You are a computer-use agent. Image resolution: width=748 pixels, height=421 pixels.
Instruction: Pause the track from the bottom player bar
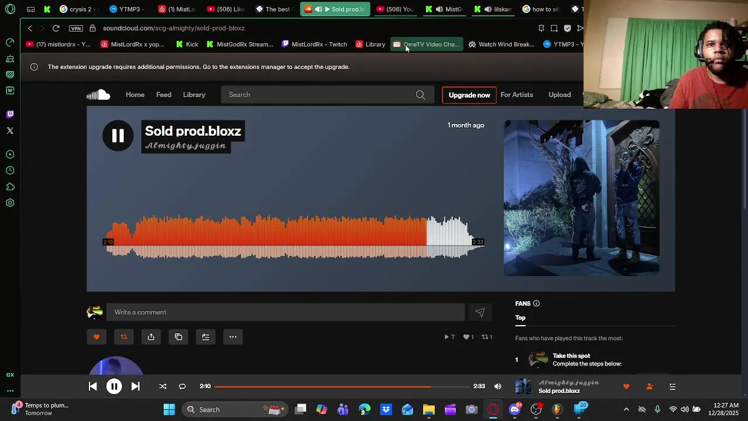pos(114,387)
